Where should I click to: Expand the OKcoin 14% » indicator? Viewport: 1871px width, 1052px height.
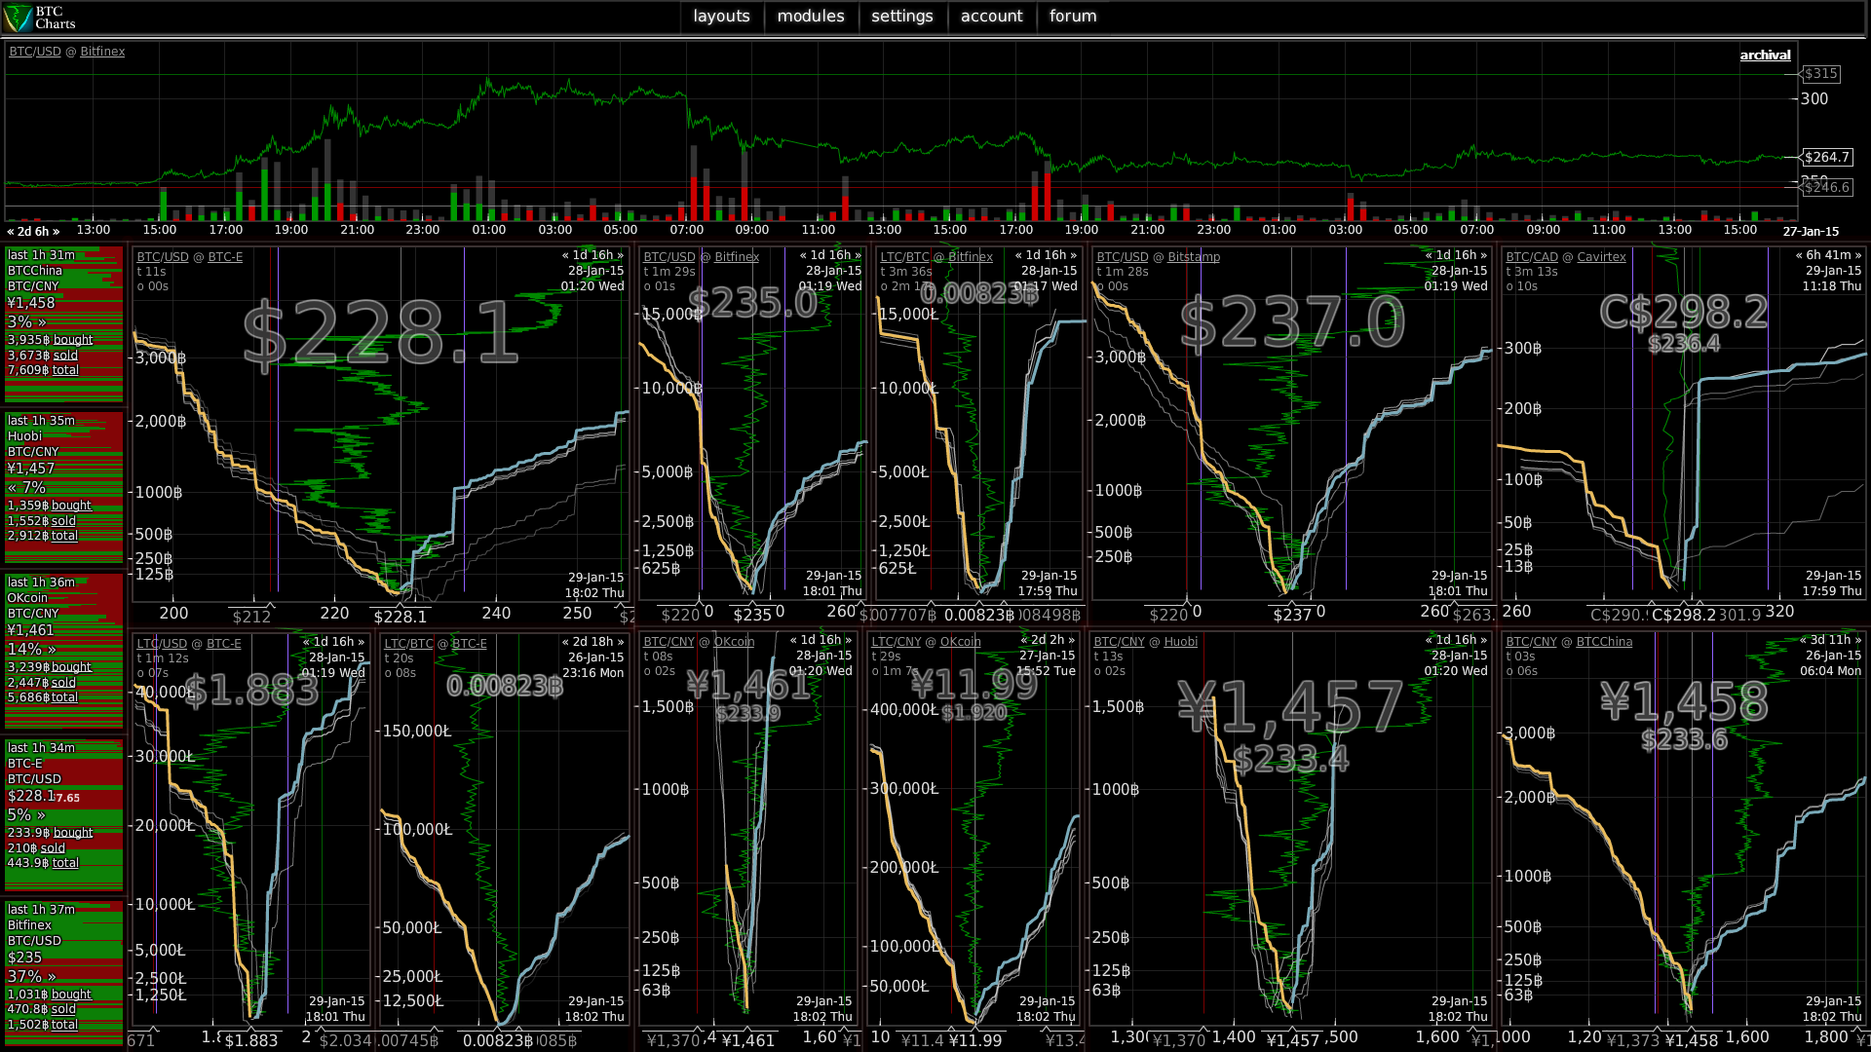click(31, 649)
